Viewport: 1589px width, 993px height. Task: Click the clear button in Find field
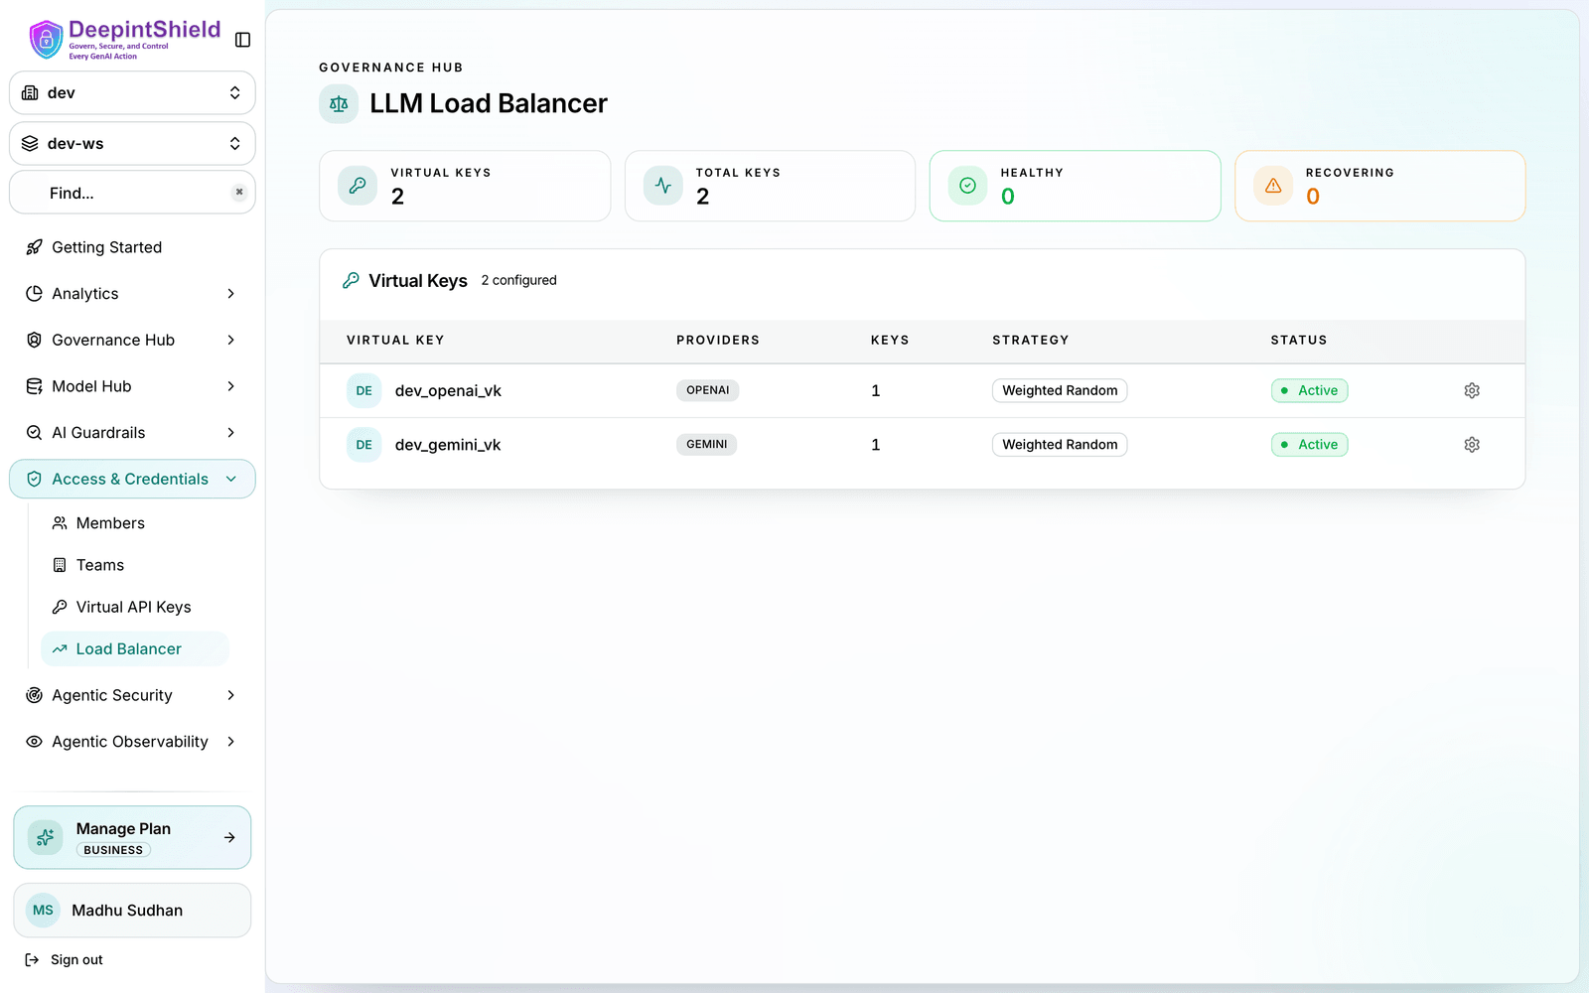pos(239,193)
